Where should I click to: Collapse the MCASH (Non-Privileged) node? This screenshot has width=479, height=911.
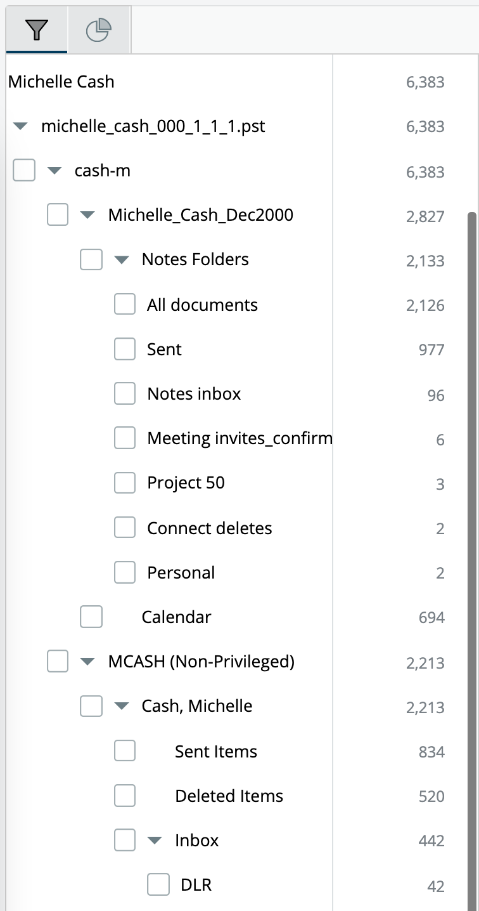(x=87, y=662)
